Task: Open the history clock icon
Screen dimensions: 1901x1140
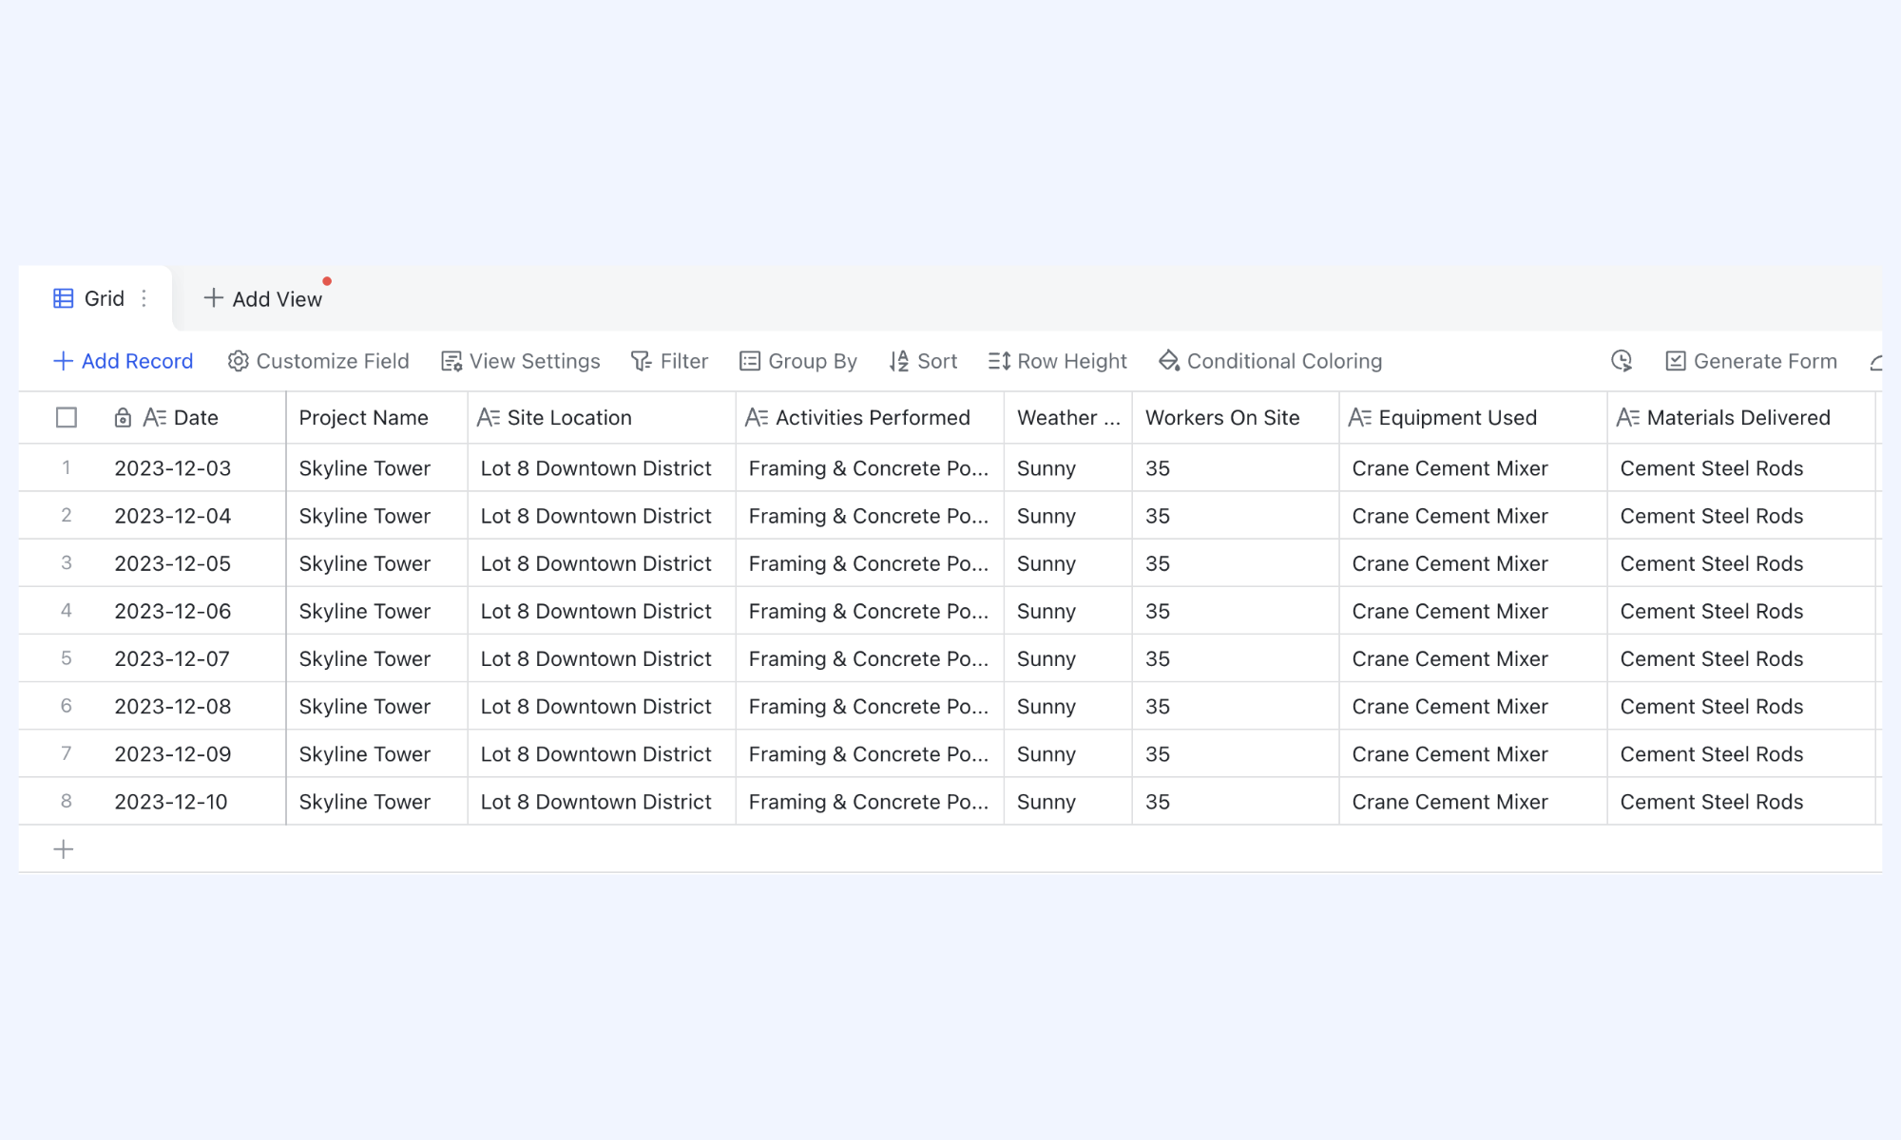Action: pyautogui.click(x=1622, y=361)
